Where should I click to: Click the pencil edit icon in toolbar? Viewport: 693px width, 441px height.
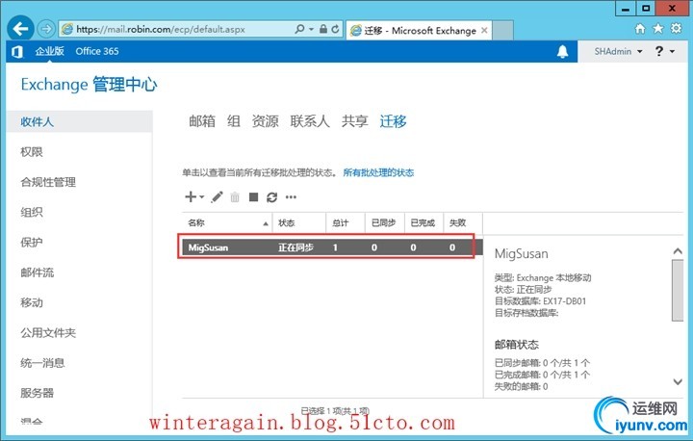[217, 196]
